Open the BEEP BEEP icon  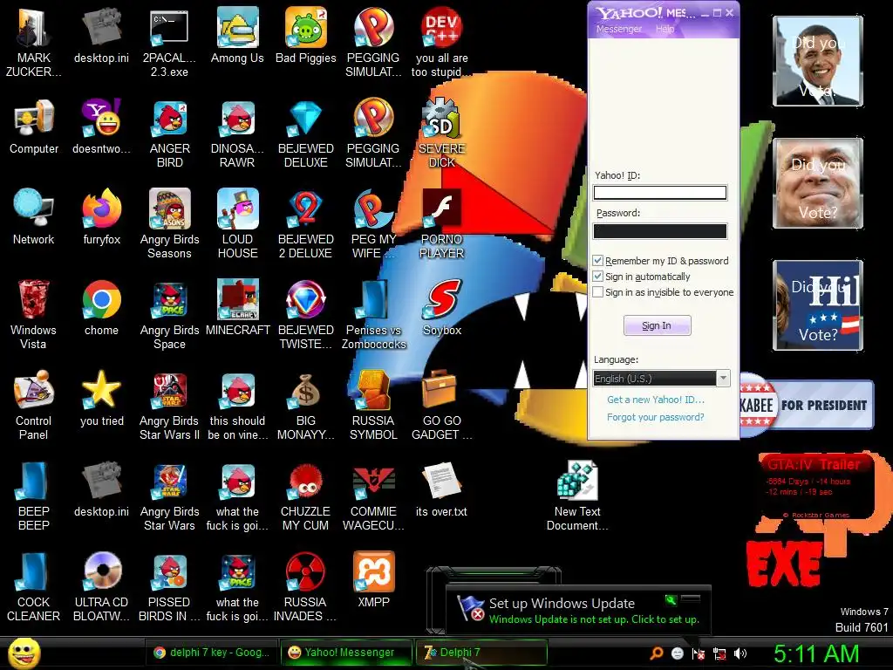click(34, 496)
